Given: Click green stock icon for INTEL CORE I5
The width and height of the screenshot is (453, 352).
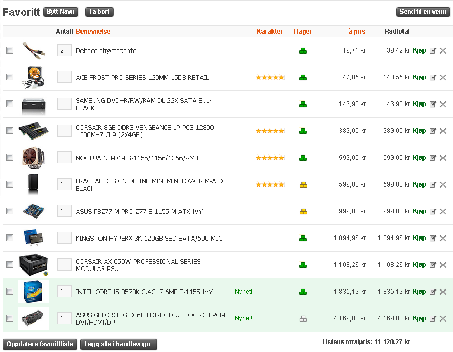Looking at the screenshot, I should [303, 292].
